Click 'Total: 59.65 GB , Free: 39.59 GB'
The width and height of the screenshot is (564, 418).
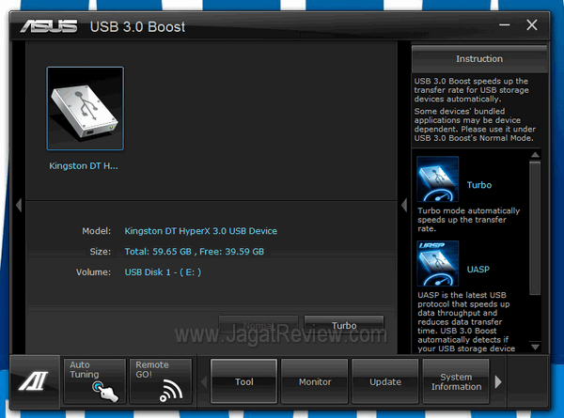pyautogui.click(x=195, y=251)
